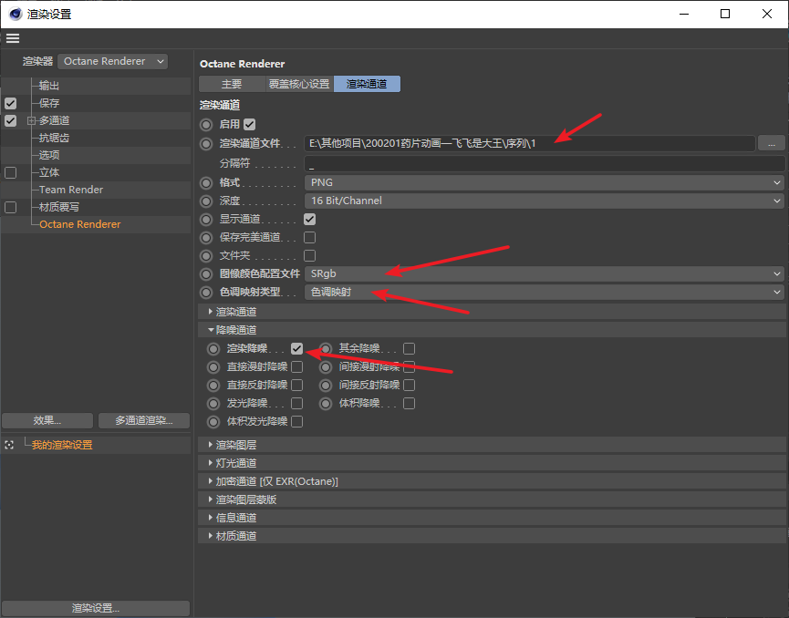Select Octane Renderer in the settings list
789x618 pixels.
(x=80, y=224)
